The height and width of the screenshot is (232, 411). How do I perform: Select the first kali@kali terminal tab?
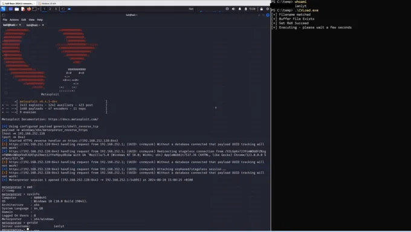coord(10,25)
